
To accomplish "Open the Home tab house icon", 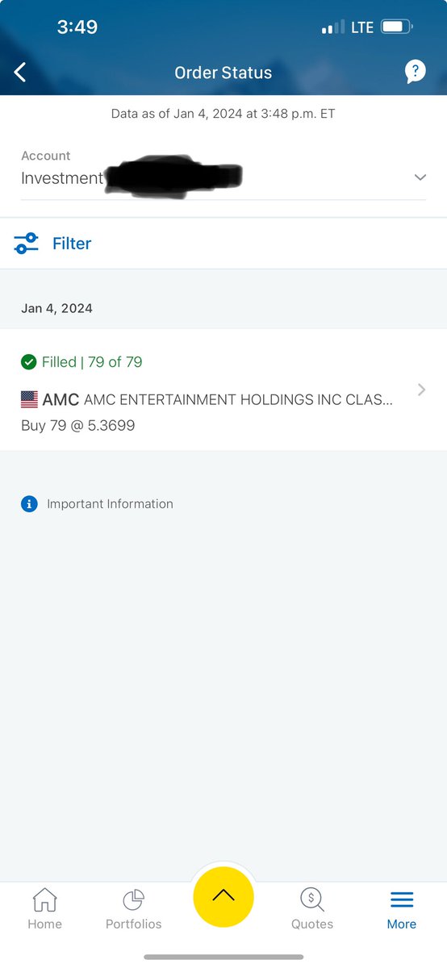I will (44, 899).
